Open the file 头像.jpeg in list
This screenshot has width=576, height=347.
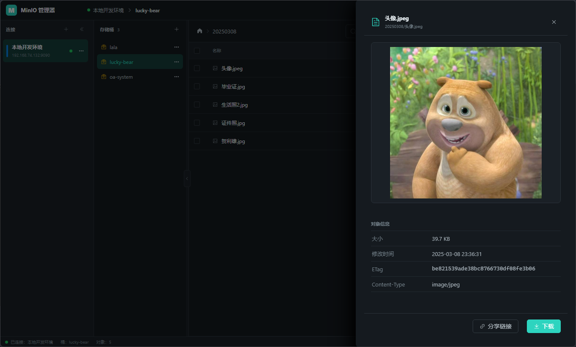click(232, 68)
